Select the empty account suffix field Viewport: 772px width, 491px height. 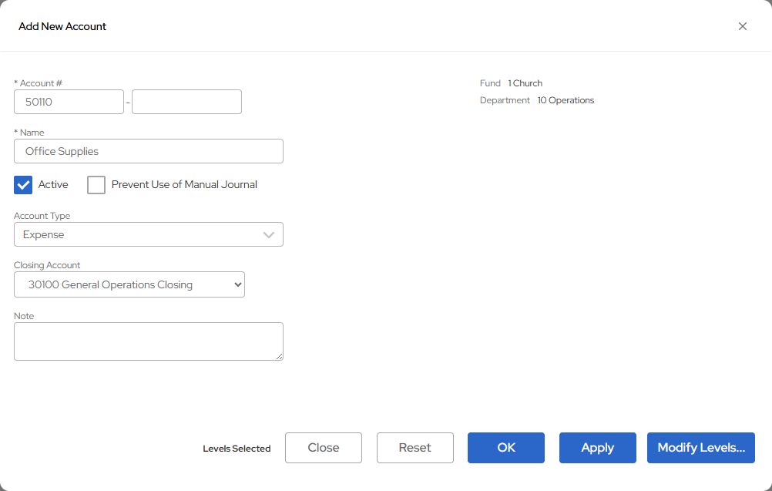point(186,101)
